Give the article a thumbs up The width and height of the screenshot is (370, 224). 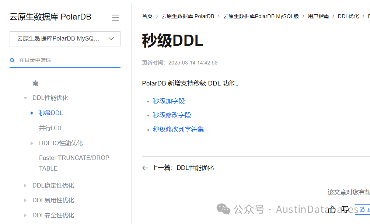click(332, 209)
